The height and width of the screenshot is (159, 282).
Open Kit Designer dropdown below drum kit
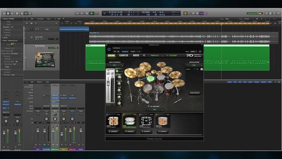(x=155, y=110)
